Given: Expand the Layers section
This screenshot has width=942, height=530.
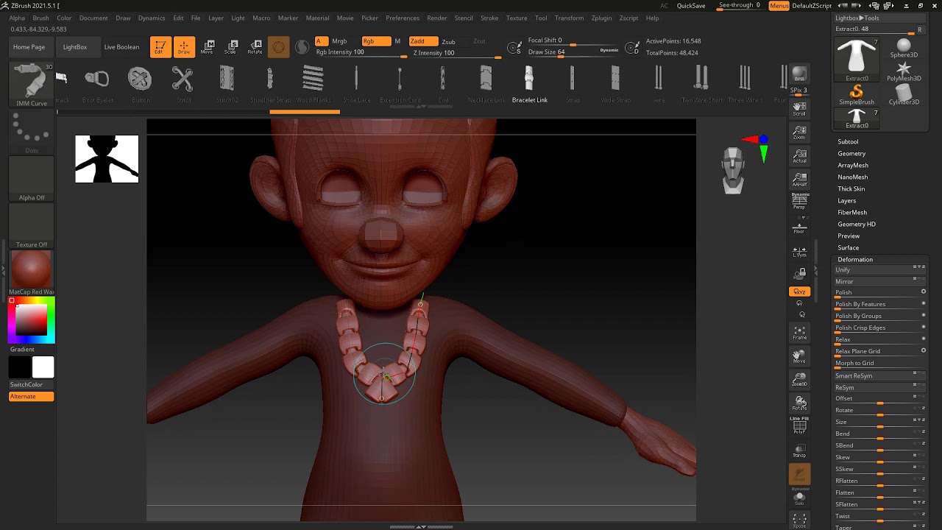Looking at the screenshot, I should tap(847, 200).
